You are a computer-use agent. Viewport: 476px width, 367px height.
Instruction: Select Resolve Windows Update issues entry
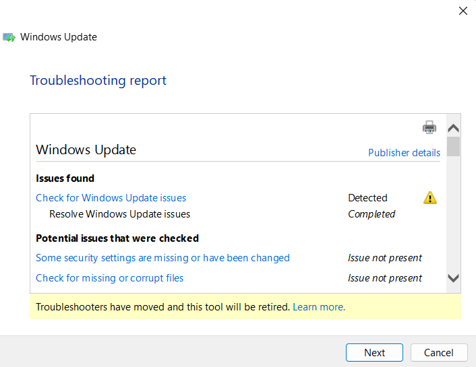(x=119, y=214)
